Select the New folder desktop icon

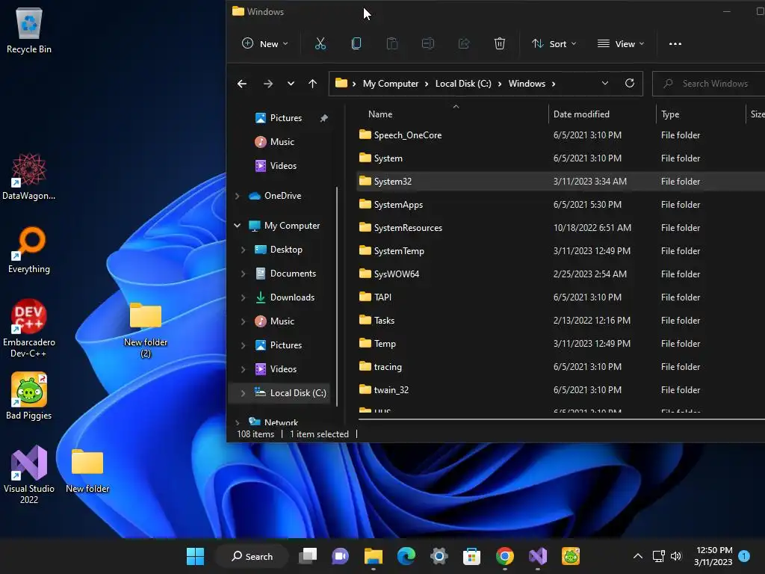pos(87,472)
